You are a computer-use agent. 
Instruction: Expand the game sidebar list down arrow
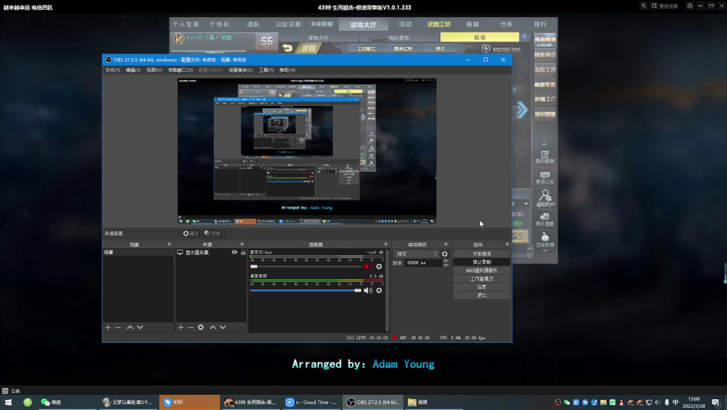pos(545,251)
